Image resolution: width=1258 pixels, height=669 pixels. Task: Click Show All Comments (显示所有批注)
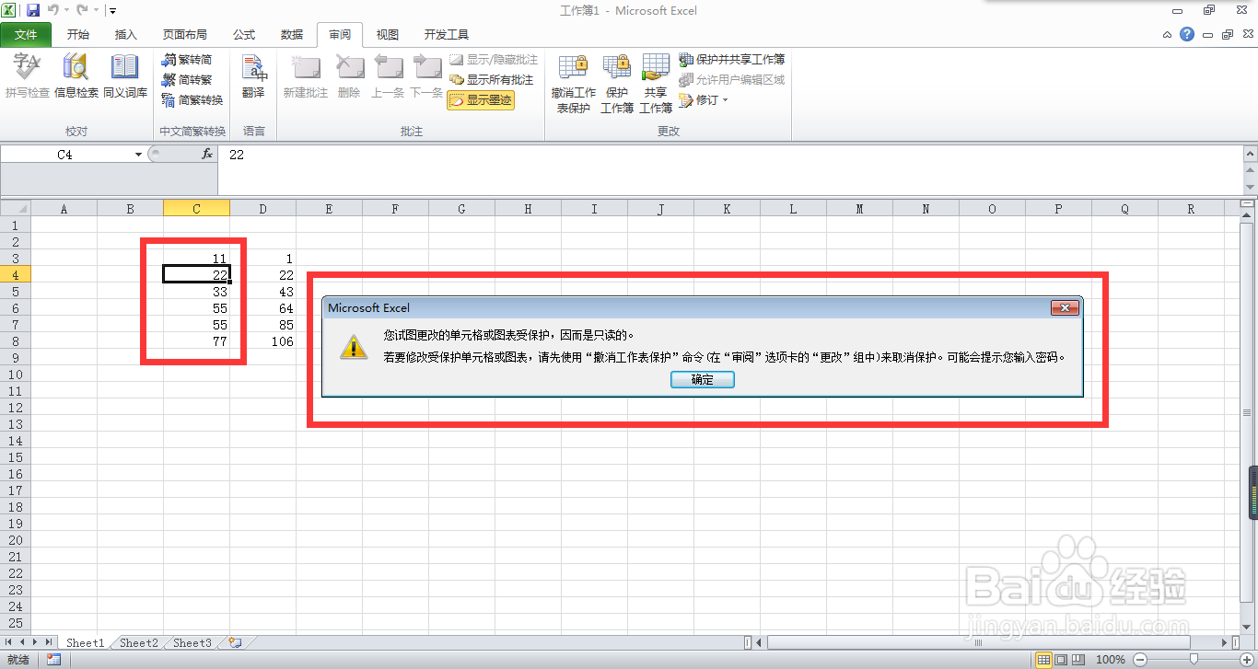tap(492, 80)
